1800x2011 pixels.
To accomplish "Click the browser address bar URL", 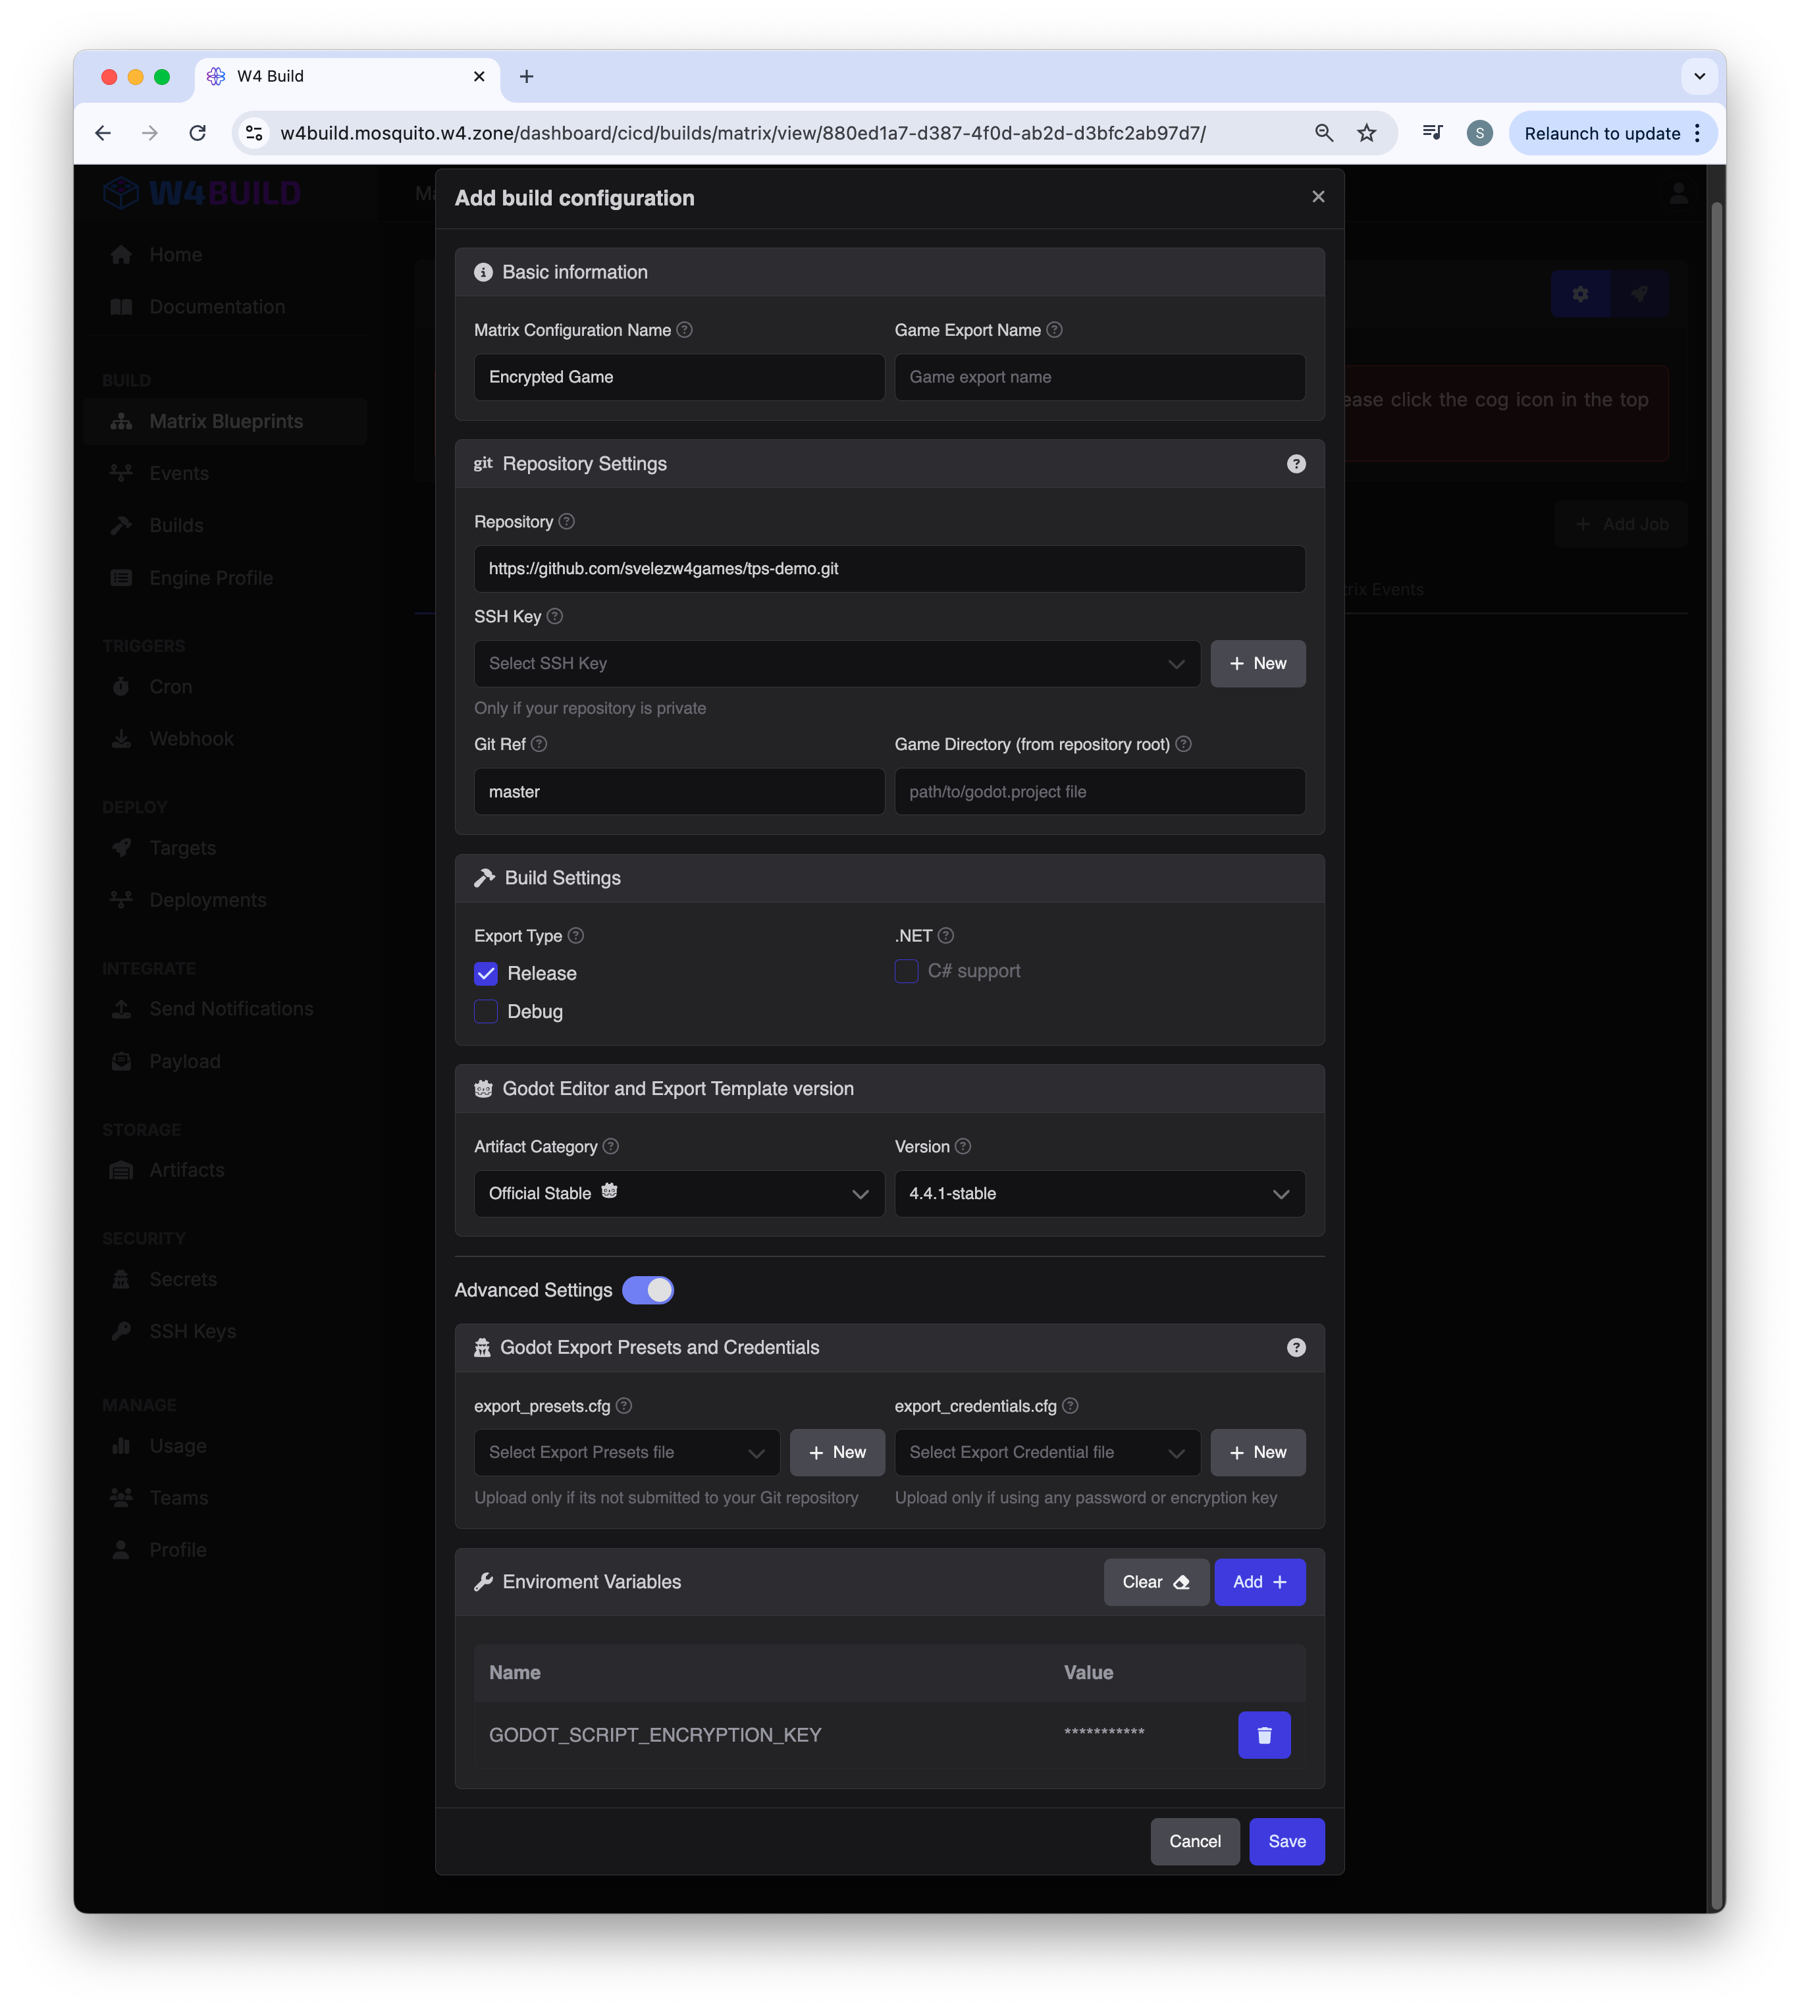I will (743, 132).
